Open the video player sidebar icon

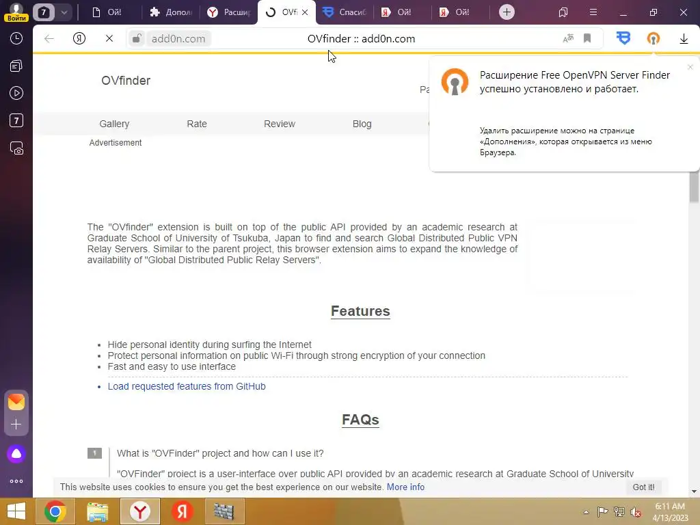click(16, 93)
